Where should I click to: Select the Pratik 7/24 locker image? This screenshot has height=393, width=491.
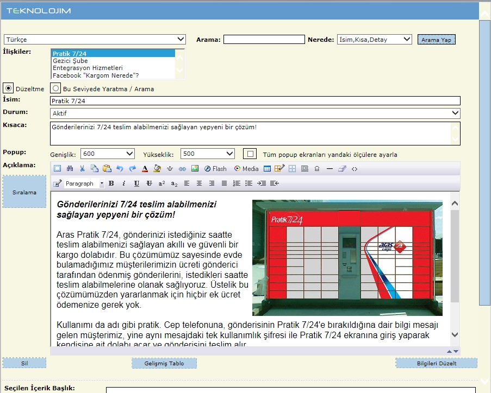(347, 258)
